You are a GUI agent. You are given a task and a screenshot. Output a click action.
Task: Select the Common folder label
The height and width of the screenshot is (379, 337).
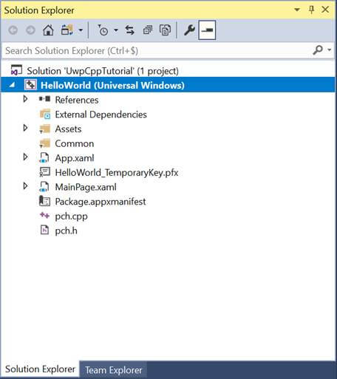point(75,143)
